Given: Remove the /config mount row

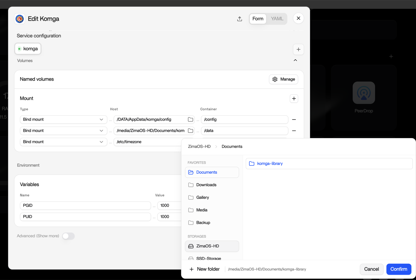Looking at the screenshot, I should 294,119.
